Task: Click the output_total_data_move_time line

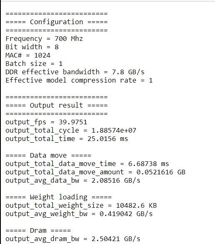Action: 87,164
